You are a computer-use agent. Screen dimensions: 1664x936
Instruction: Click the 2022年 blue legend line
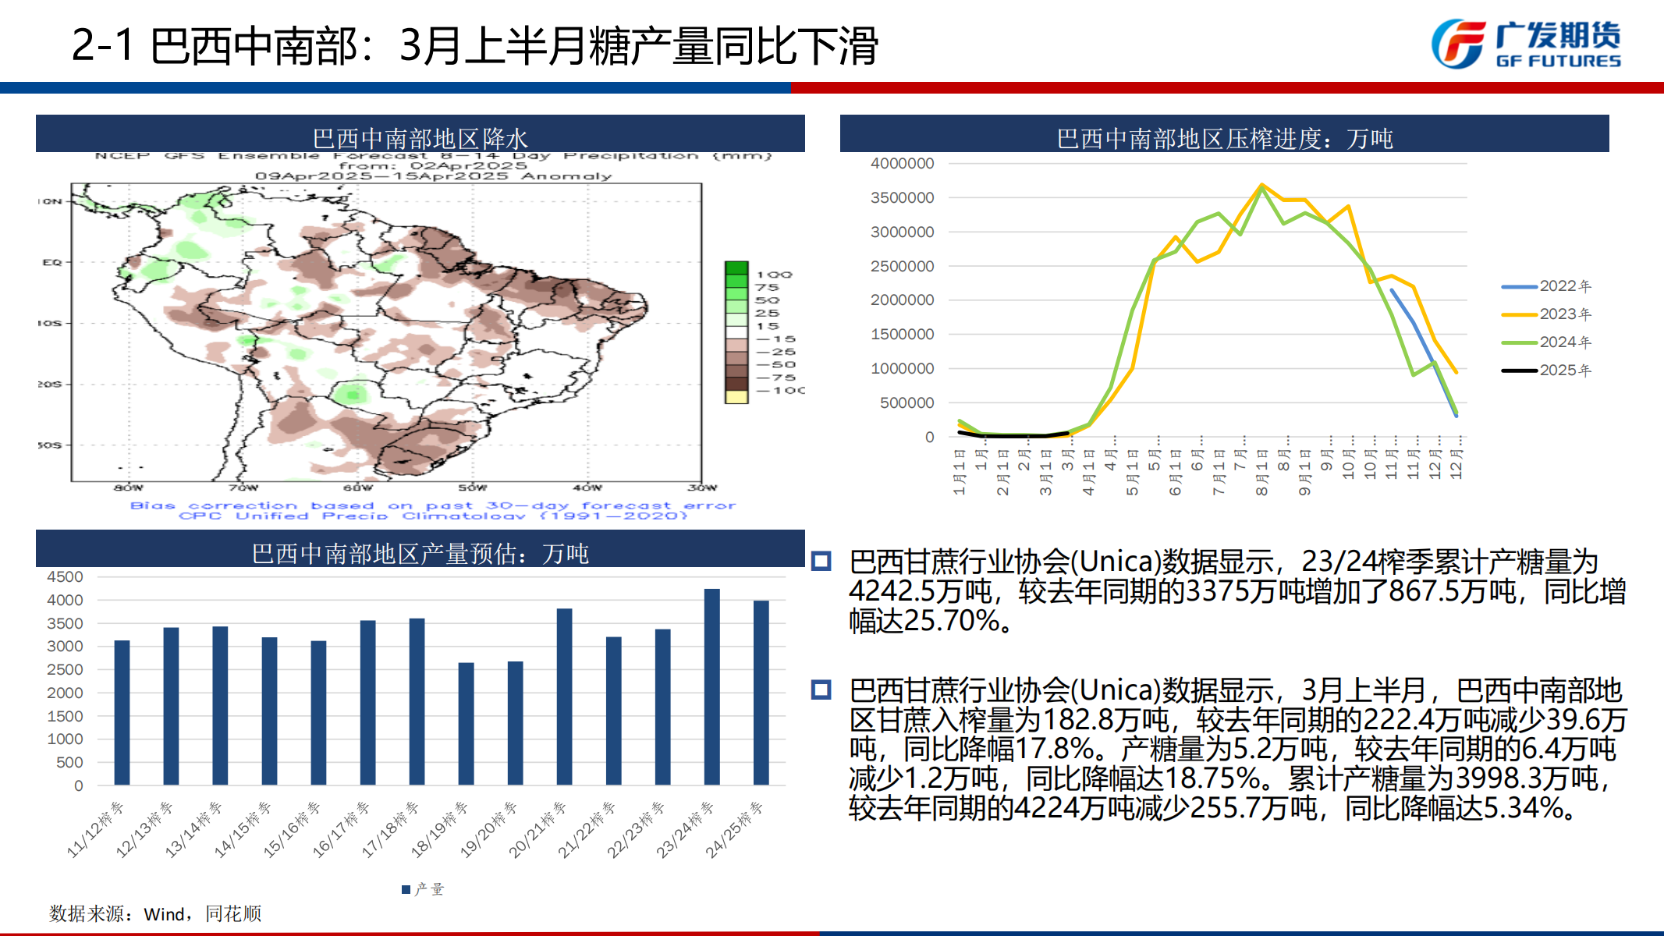(1519, 287)
